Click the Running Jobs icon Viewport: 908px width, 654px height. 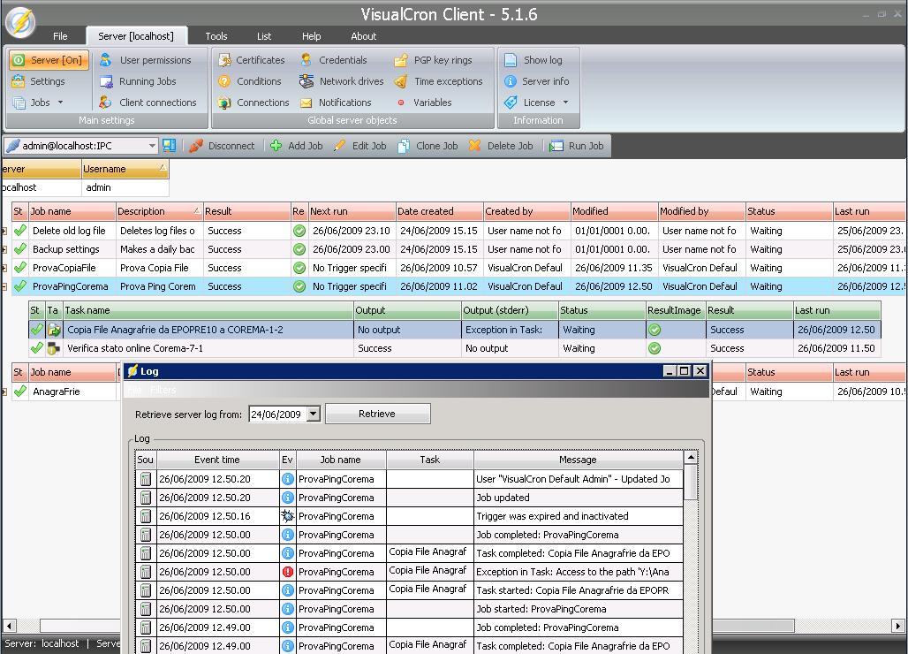pos(106,81)
